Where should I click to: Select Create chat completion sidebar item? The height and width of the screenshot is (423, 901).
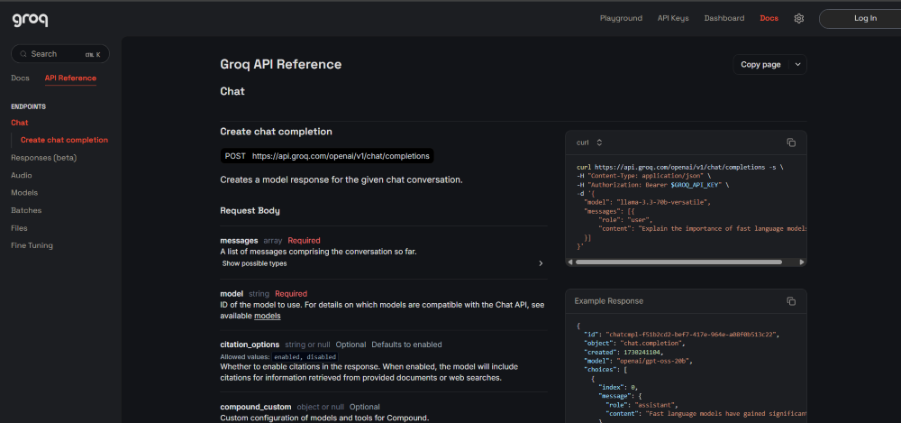click(64, 140)
